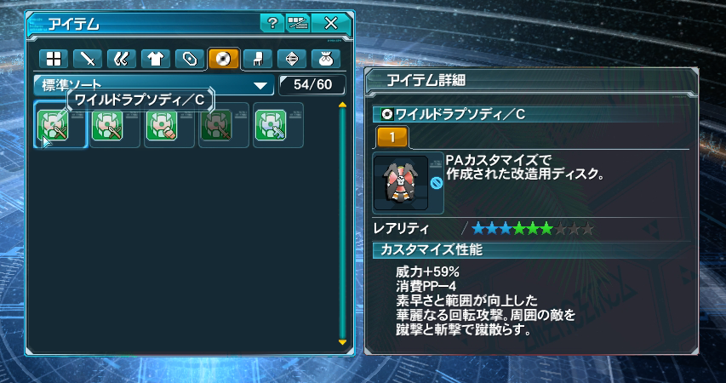Click the scrollbar up arrow in item list
The height and width of the screenshot is (383, 726).
342,106
